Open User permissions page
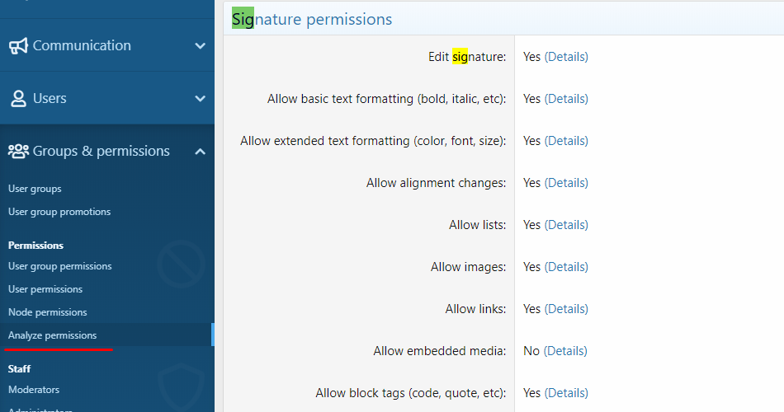 click(x=45, y=289)
